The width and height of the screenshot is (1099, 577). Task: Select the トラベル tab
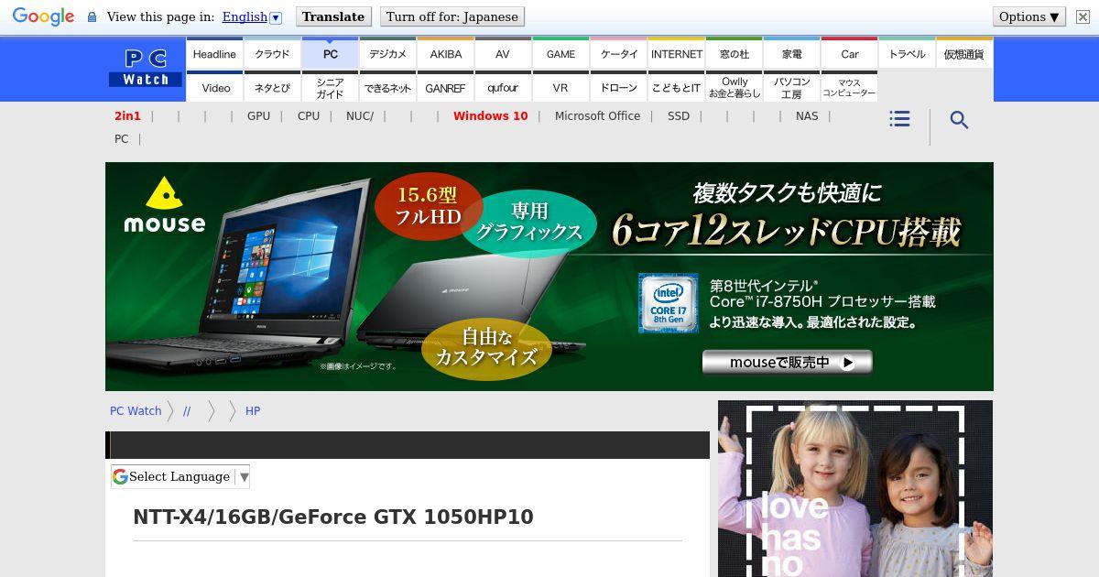[x=907, y=54]
